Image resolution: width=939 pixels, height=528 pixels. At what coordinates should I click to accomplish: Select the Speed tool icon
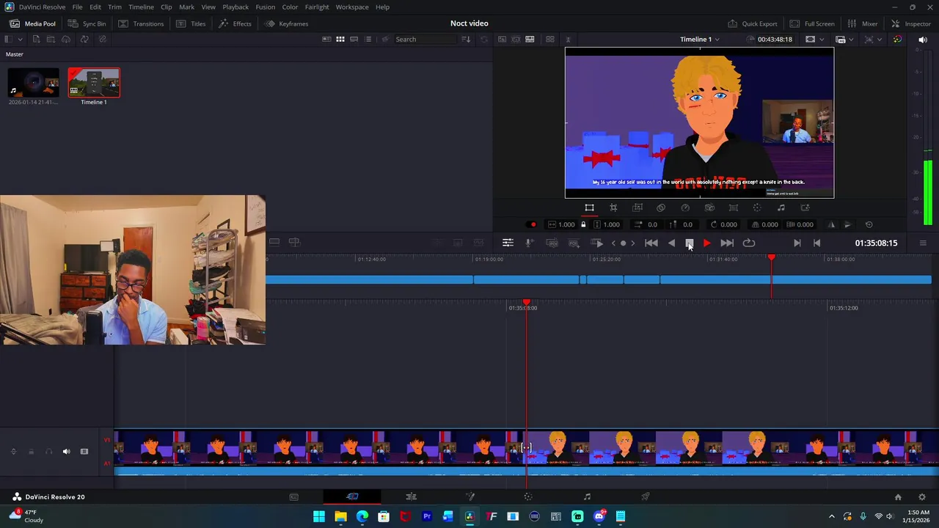coord(685,208)
